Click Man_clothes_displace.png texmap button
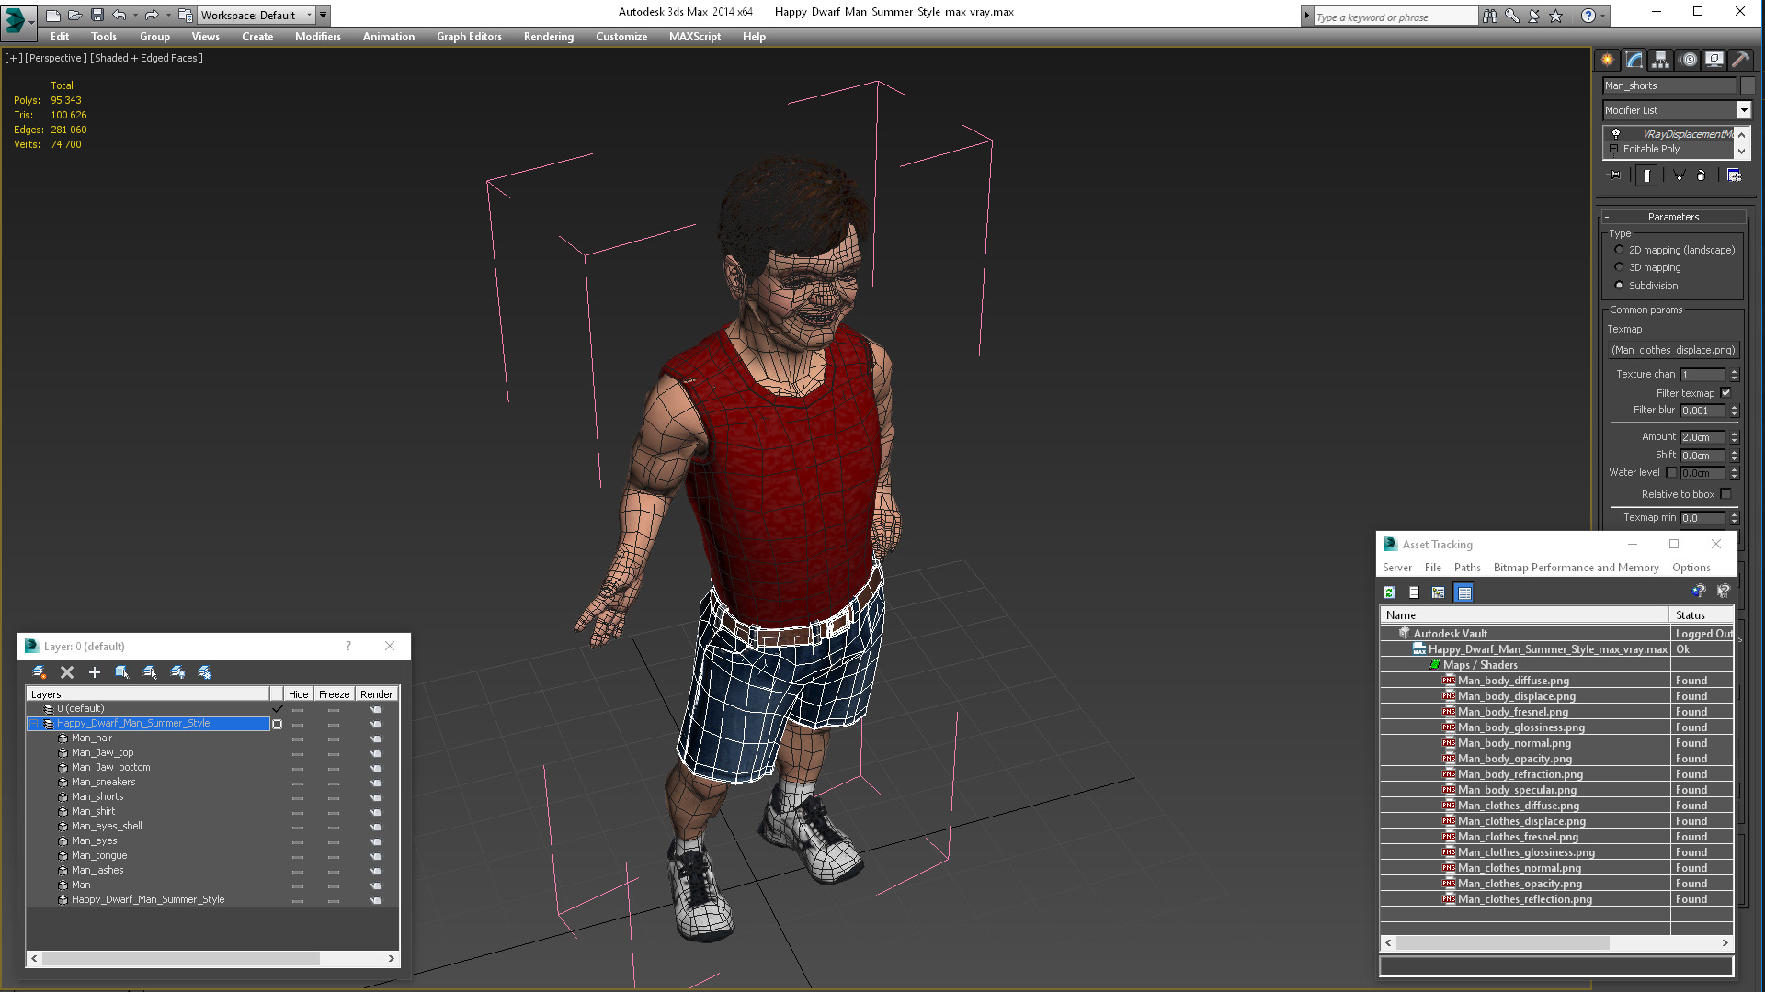 [x=1672, y=350]
